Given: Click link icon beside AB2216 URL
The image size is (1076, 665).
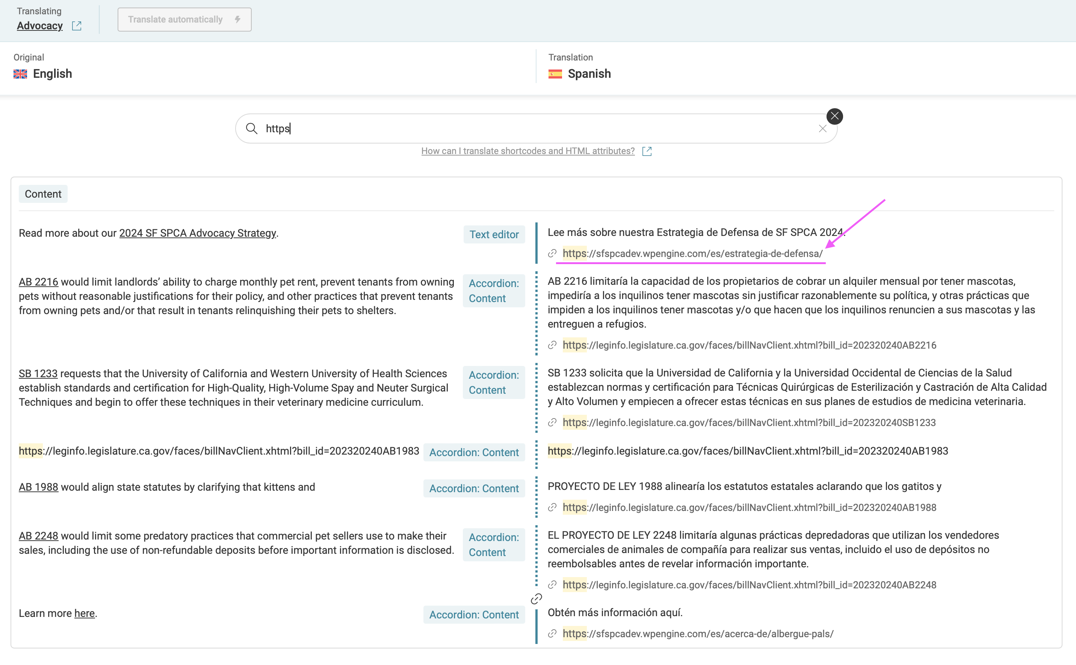Looking at the screenshot, I should (552, 345).
